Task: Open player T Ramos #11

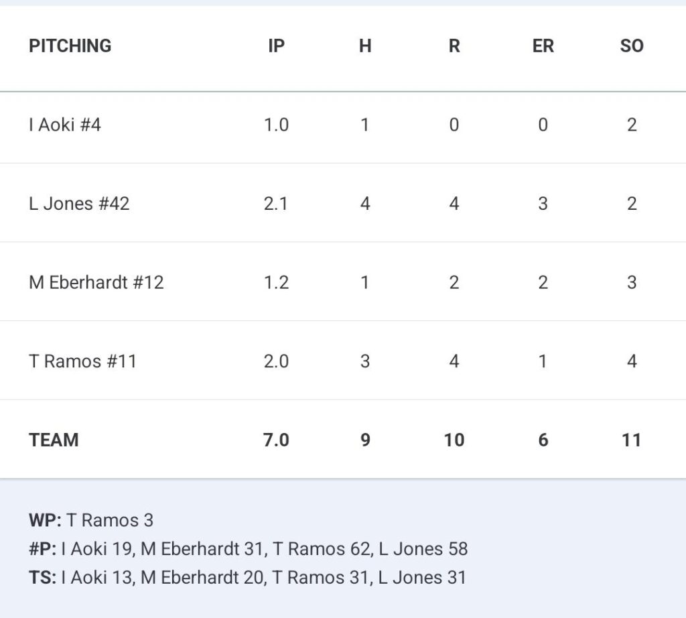Action: pyautogui.click(x=82, y=361)
